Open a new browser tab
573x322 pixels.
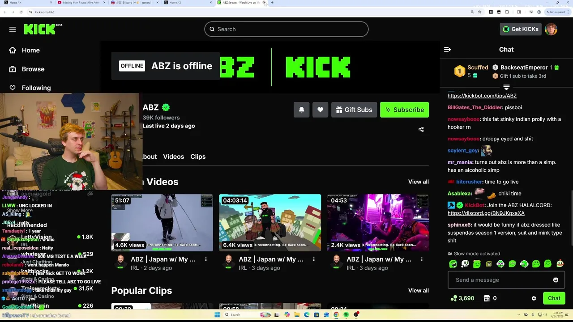tap(272, 3)
